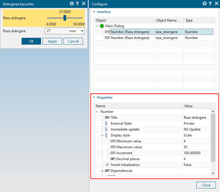
Task: Expand the Dependencies node
Action: pos(102,171)
